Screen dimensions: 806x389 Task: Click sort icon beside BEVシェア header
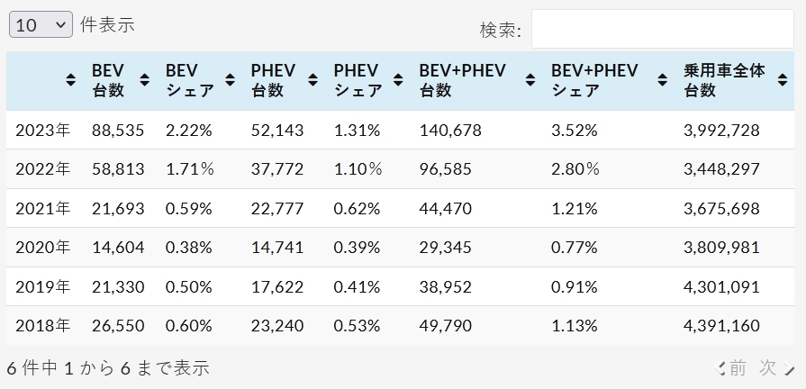point(230,81)
